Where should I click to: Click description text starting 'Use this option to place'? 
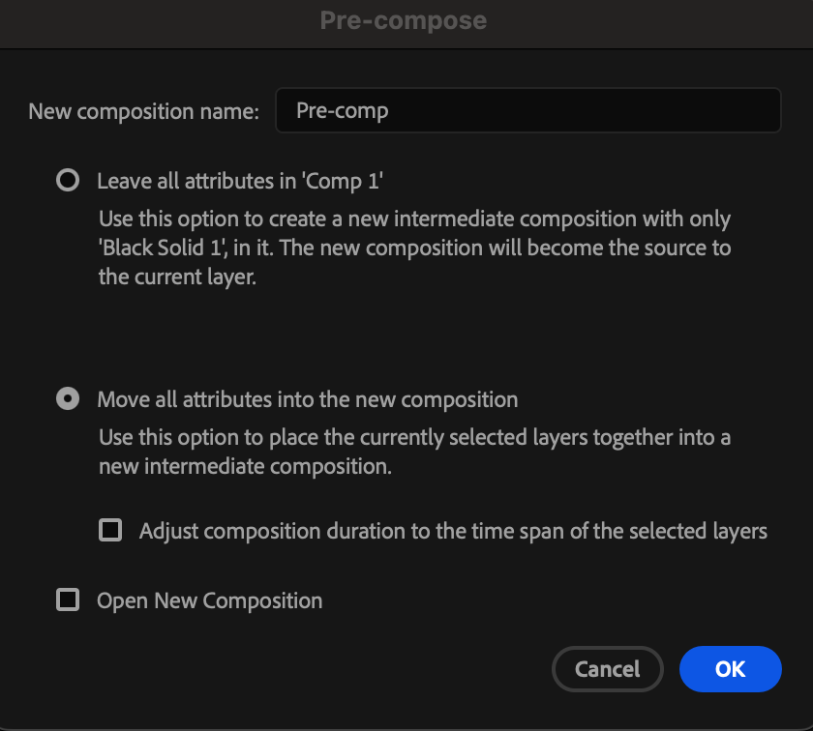414,438
